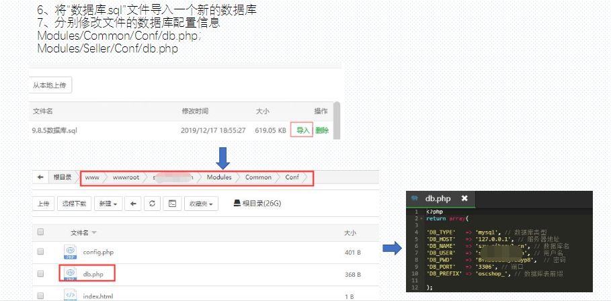
Task: Refresh the file list with the reload icon
Action: 153,204
